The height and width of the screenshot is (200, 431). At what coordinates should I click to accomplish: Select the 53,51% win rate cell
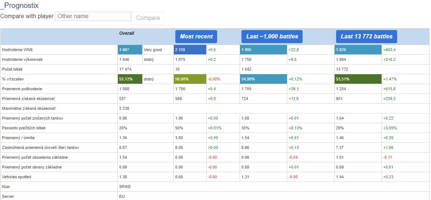tap(358, 79)
